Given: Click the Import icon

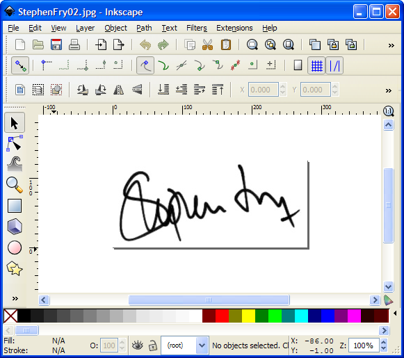Looking at the screenshot, I should click(x=101, y=44).
